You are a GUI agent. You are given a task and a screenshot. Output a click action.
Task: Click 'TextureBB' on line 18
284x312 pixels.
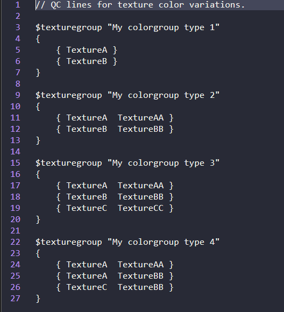pos(141,197)
